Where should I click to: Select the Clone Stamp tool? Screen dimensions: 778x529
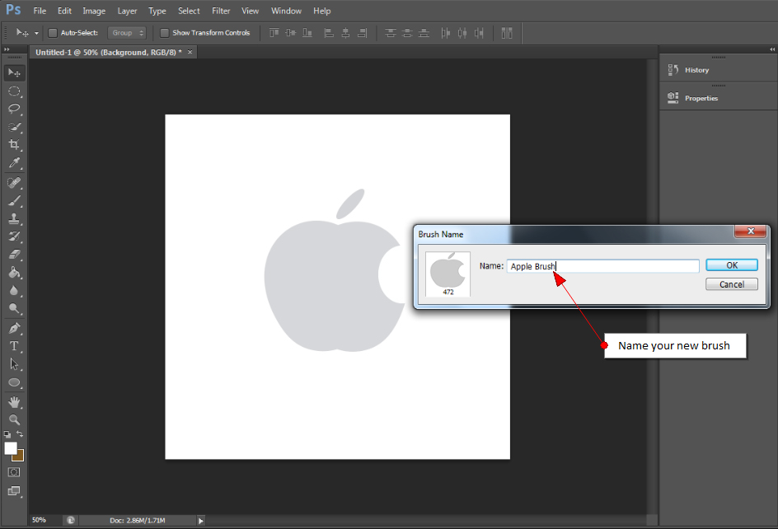pyautogui.click(x=14, y=218)
